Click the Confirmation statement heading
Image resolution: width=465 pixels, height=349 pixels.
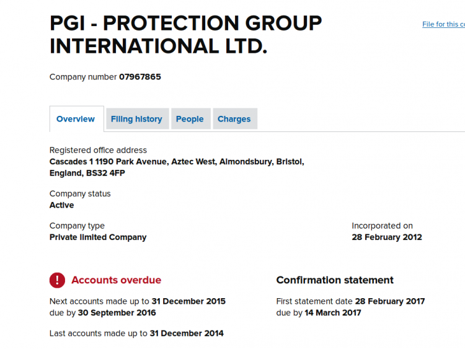pos(335,280)
